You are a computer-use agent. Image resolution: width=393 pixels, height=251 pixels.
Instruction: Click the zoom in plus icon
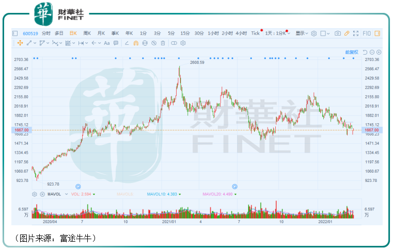pyautogui.click(x=379, y=52)
